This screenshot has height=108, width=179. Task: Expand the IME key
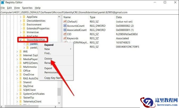point(17,52)
